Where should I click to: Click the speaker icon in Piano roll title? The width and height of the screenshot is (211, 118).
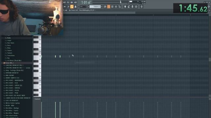(x=66, y=10)
